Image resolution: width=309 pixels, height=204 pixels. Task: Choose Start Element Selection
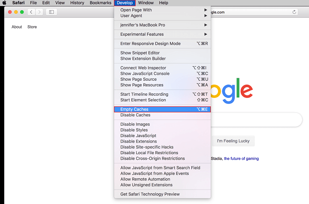click(x=162, y=100)
